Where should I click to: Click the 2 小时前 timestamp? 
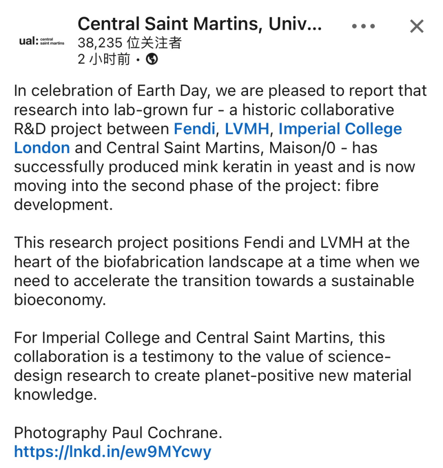click(104, 59)
